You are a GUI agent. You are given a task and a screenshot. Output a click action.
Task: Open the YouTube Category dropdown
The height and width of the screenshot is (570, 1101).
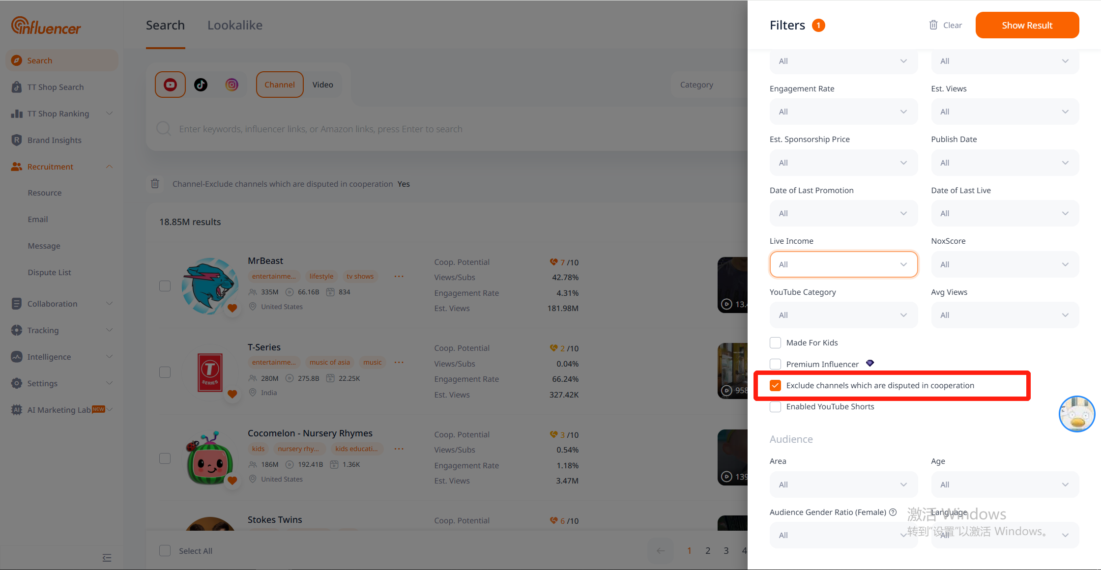tap(843, 315)
